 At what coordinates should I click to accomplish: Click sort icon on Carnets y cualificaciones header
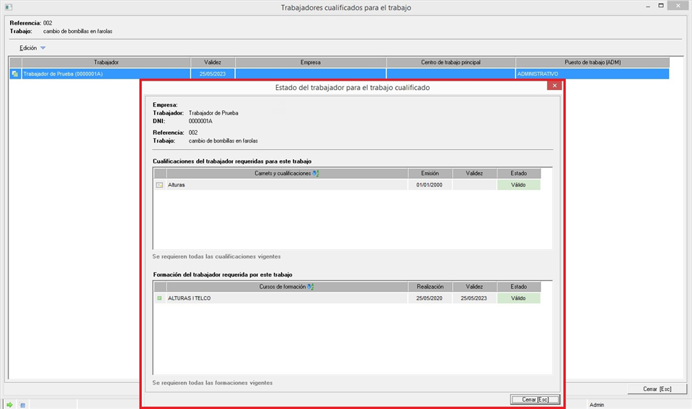click(316, 174)
